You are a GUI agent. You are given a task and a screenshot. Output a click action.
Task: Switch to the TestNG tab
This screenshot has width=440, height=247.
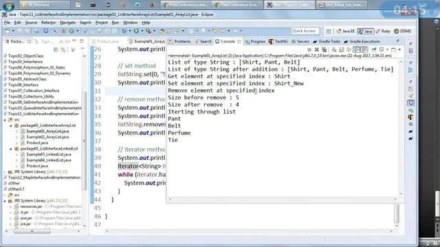(278, 41)
